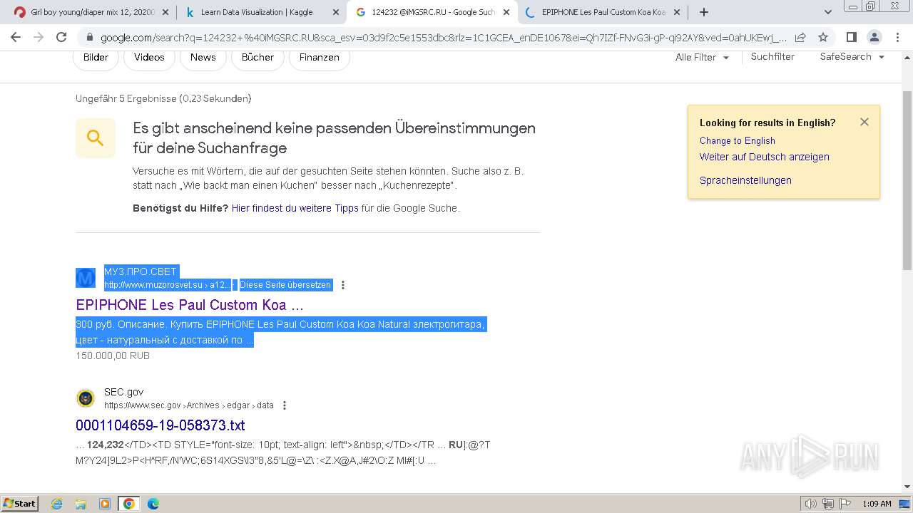Click the Change to English link
Image resolution: width=913 pixels, height=513 pixels.
737,140
